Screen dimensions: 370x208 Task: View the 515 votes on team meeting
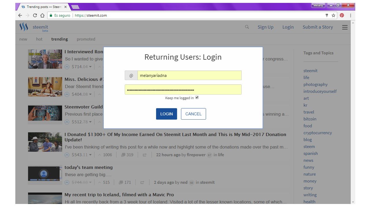(104, 183)
